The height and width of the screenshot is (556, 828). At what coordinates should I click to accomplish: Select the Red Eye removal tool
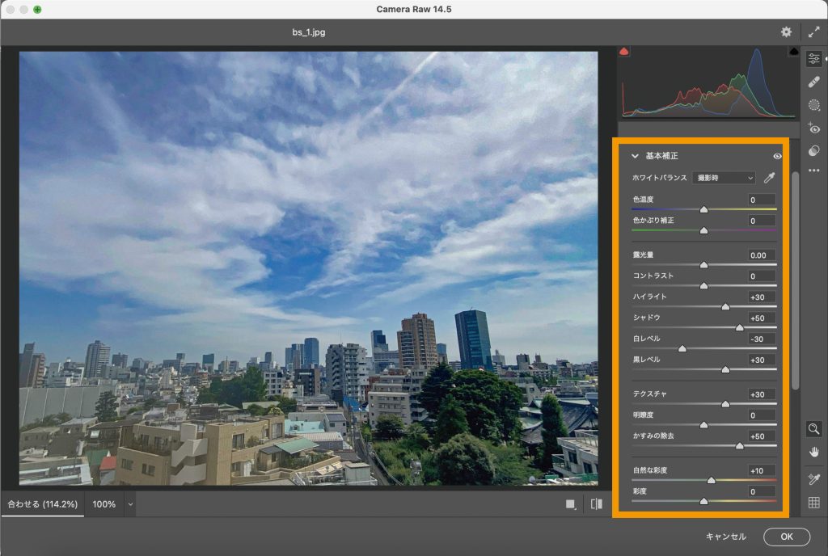[x=813, y=128]
